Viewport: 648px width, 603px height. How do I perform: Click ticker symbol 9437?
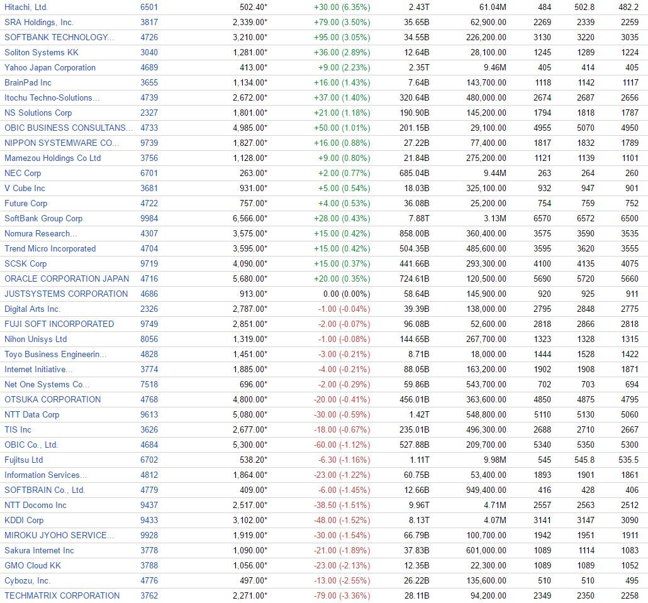(149, 505)
